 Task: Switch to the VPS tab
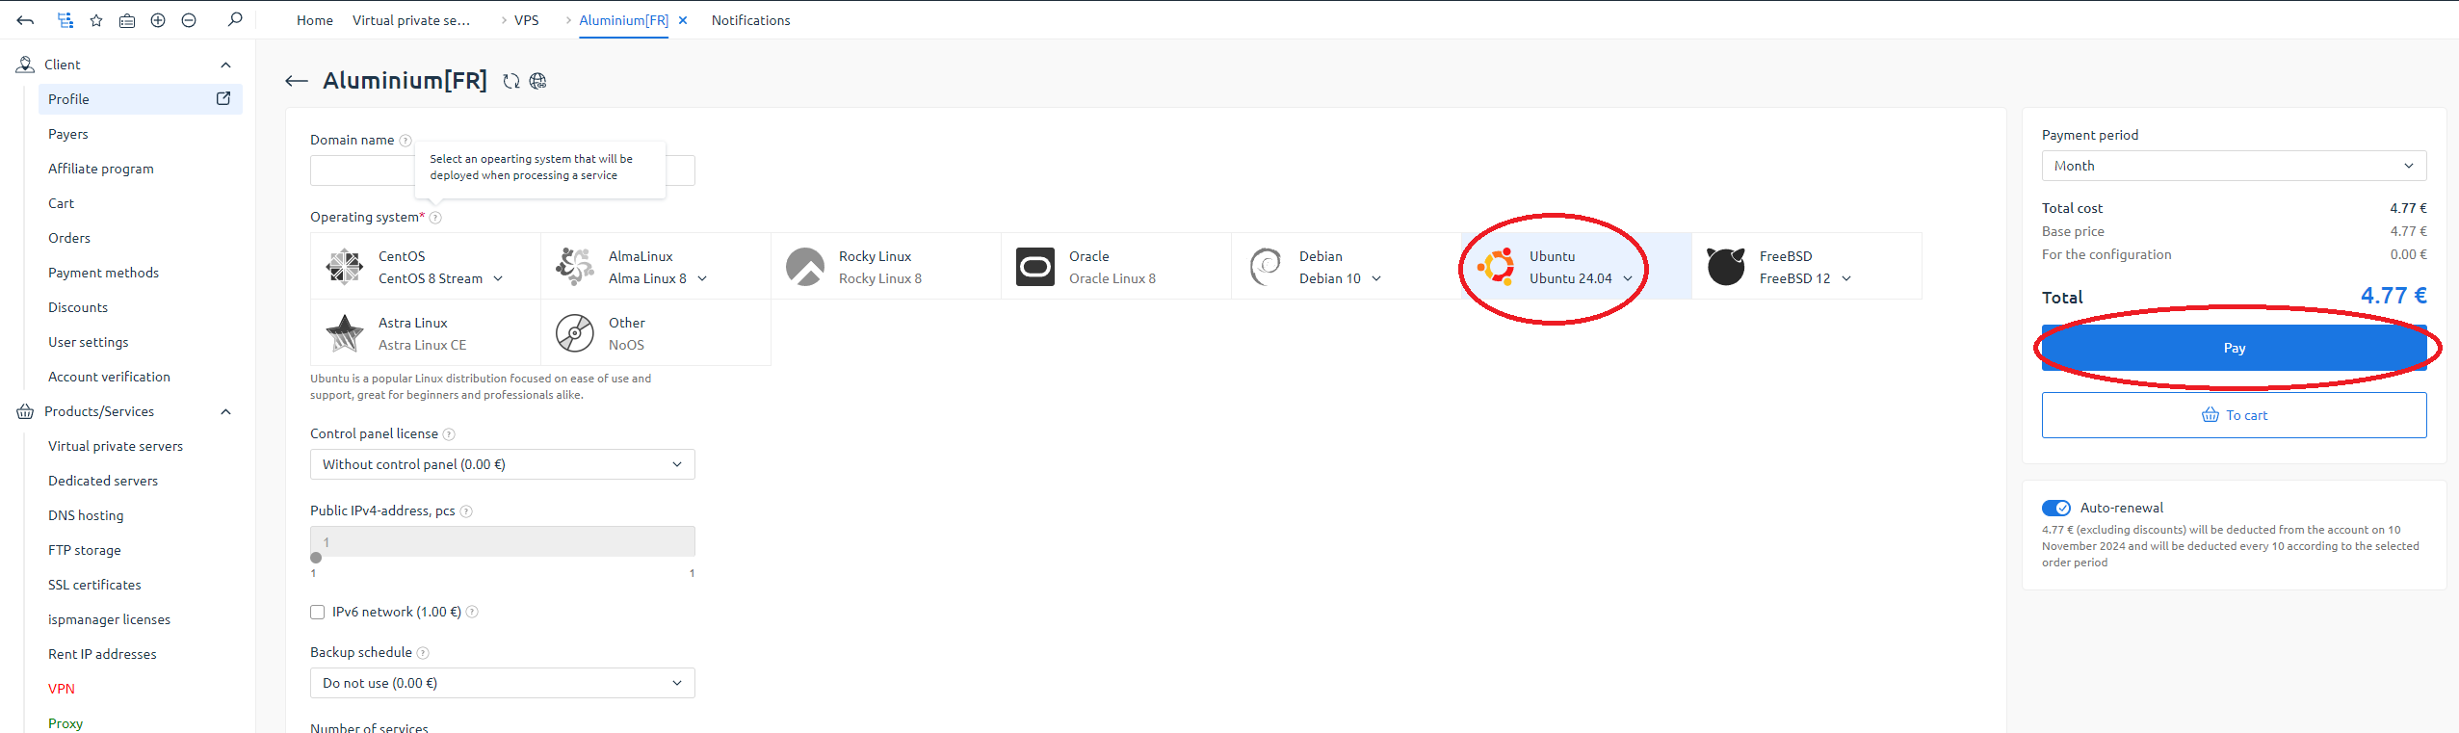527,20
